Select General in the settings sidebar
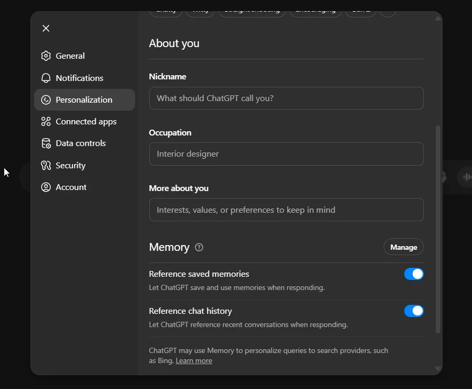The width and height of the screenshot is (472, 389). tap(69, 56)
